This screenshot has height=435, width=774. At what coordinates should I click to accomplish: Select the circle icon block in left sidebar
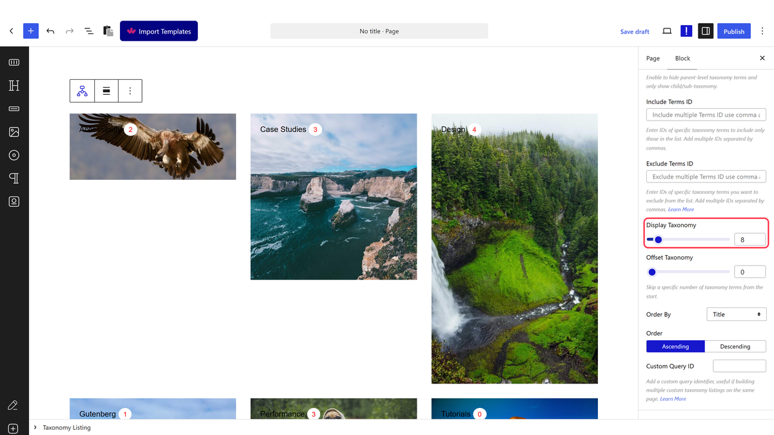[14, 155]
